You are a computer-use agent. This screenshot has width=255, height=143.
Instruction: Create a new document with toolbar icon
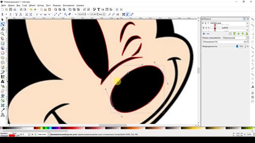coord(2,10)
